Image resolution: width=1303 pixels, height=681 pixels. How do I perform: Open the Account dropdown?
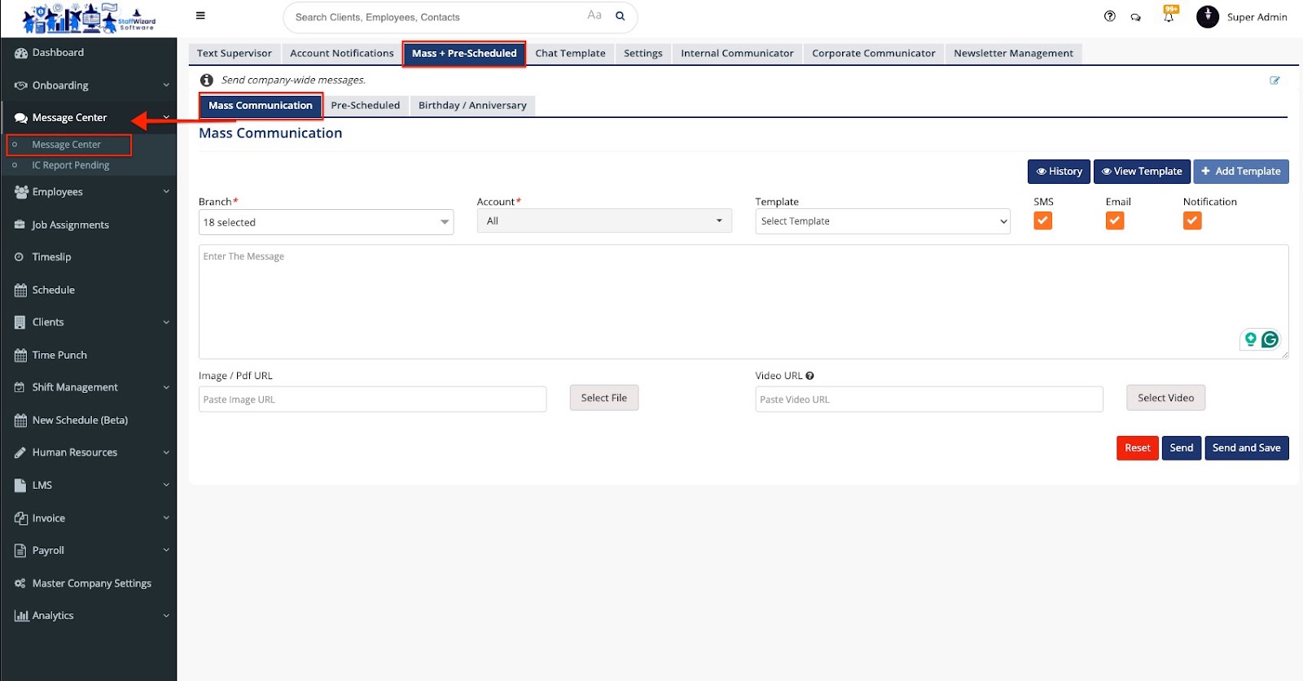click(603, 221)
